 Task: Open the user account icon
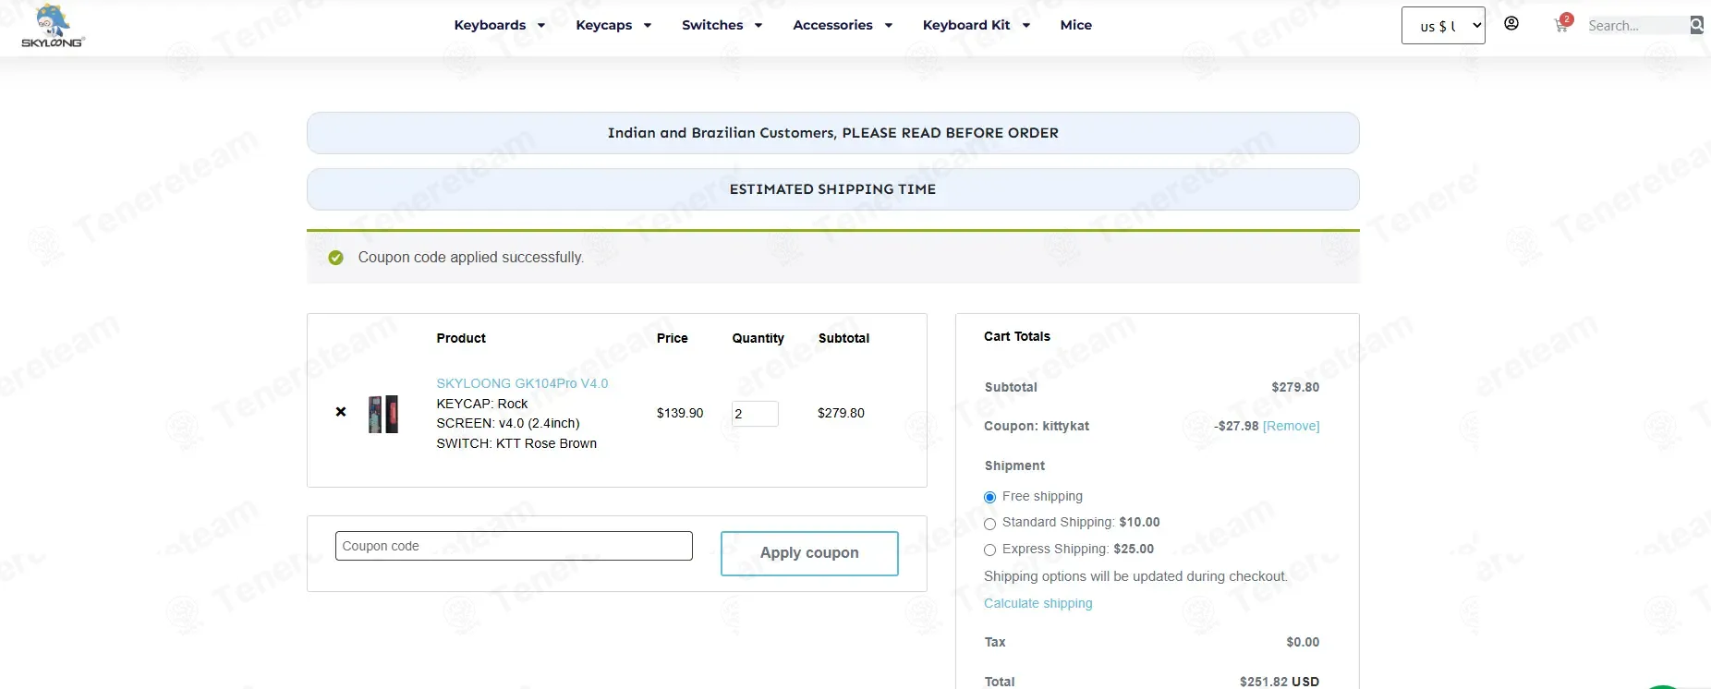(1511, 24)
